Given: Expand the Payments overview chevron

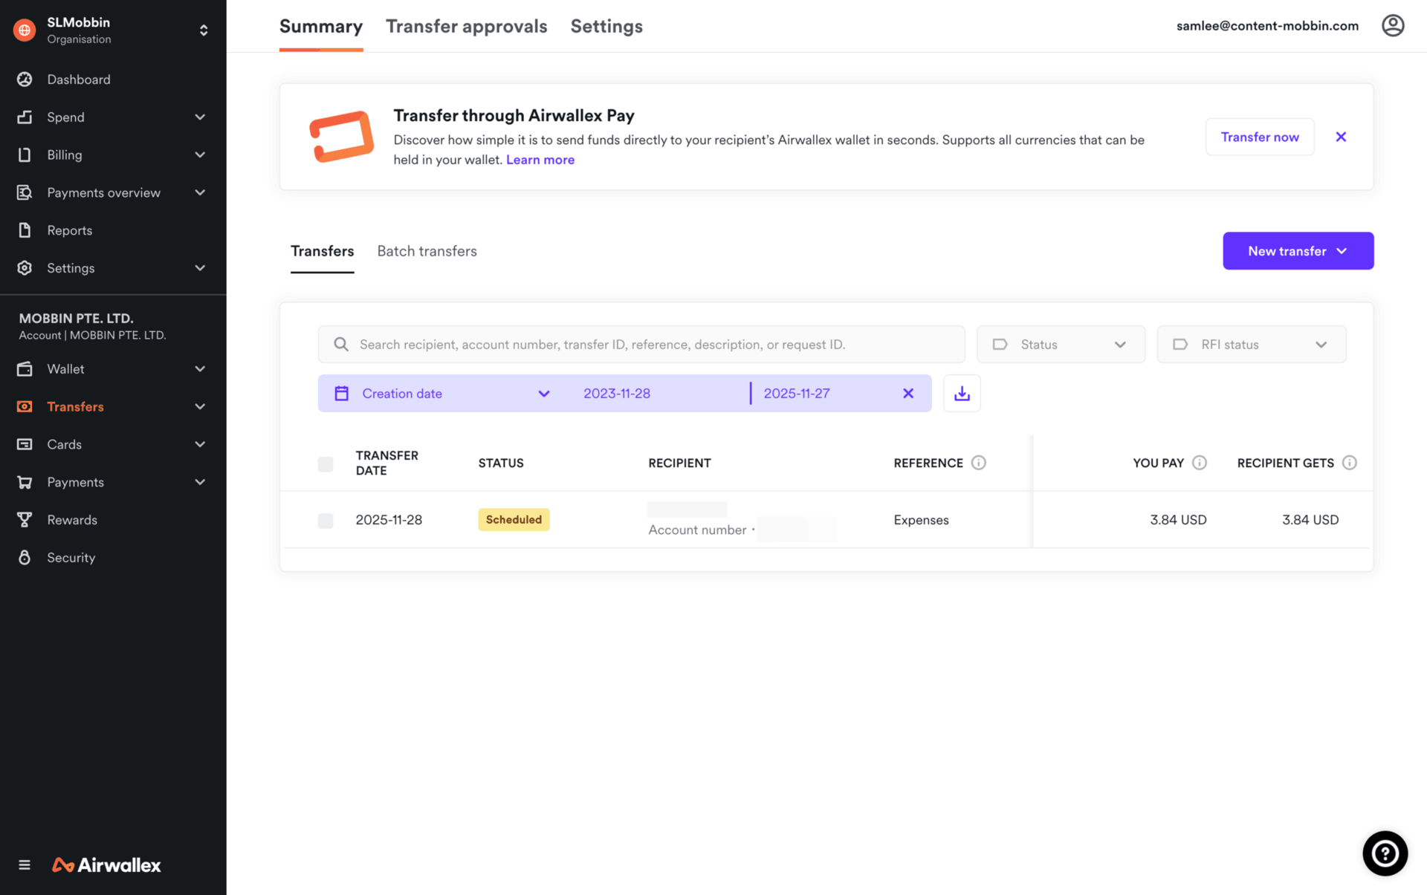Looking at the screenshot, I should 200,192.
